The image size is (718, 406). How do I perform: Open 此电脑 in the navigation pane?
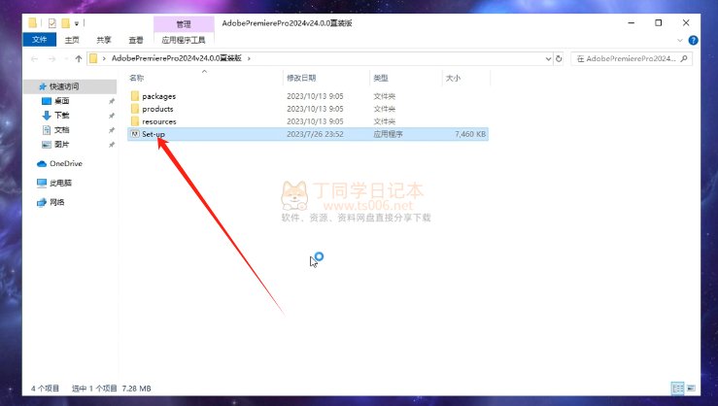tap(60, 183)
